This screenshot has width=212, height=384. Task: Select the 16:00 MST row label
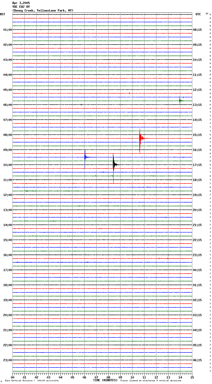pos(7,255)
